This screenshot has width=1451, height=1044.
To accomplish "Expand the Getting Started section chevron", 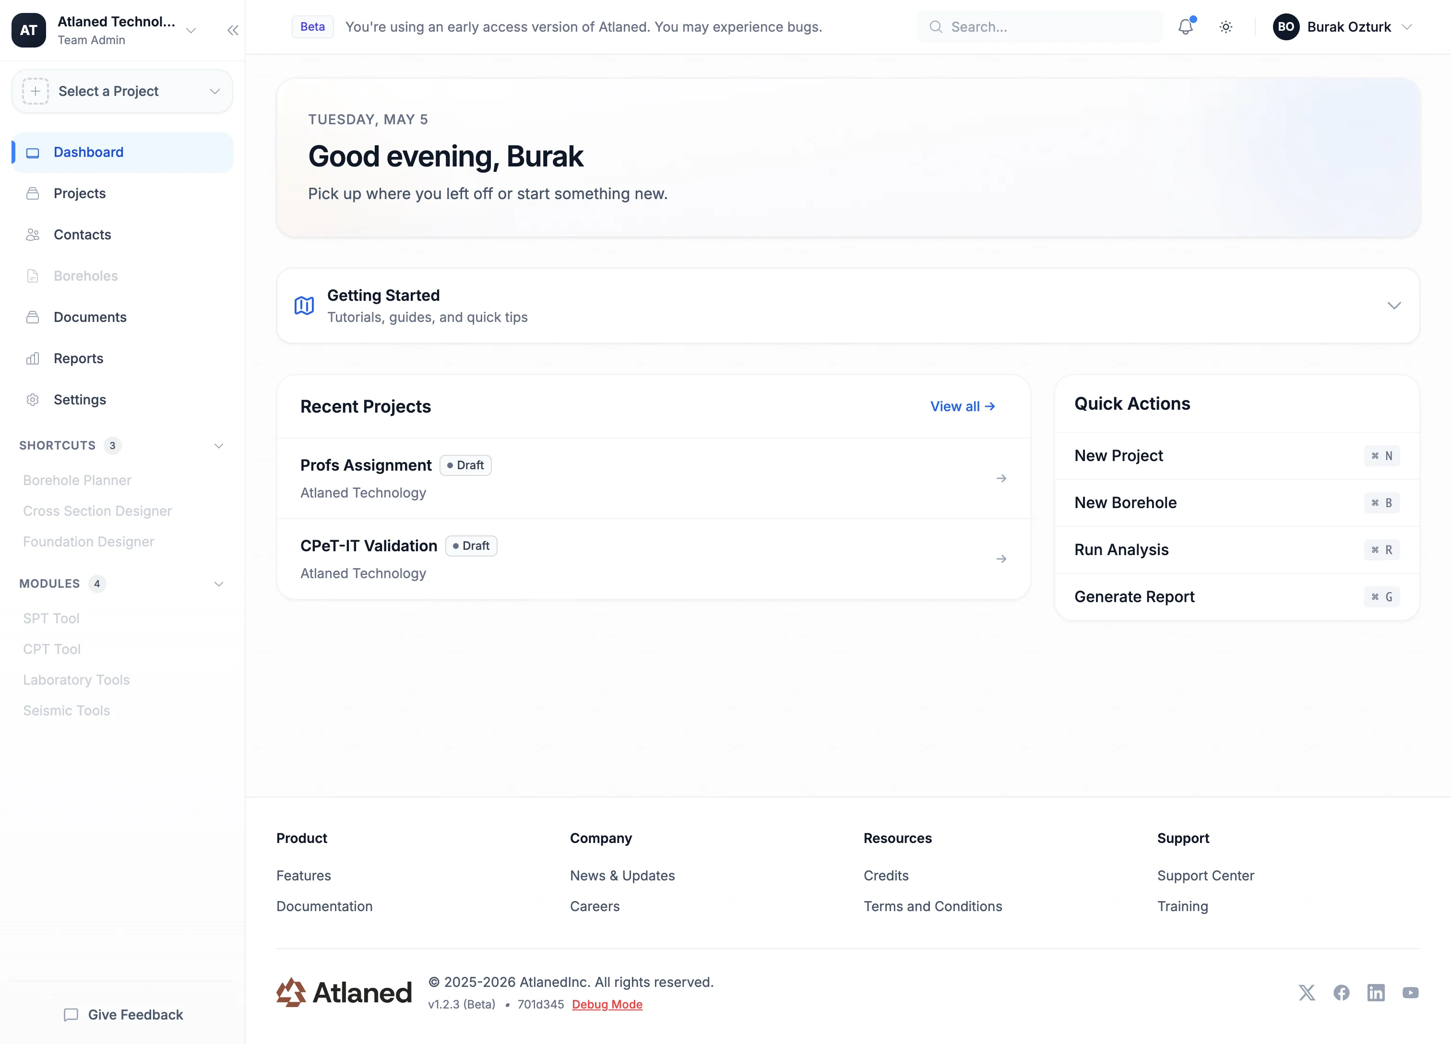I will pyautogui.click(x=1394, y=306).
